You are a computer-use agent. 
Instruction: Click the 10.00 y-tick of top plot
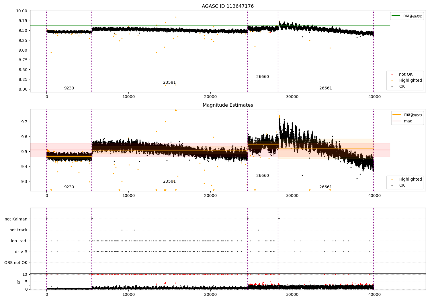(22, 11)
